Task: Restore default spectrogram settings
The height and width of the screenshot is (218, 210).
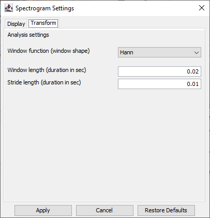Action: click(166, 210)
